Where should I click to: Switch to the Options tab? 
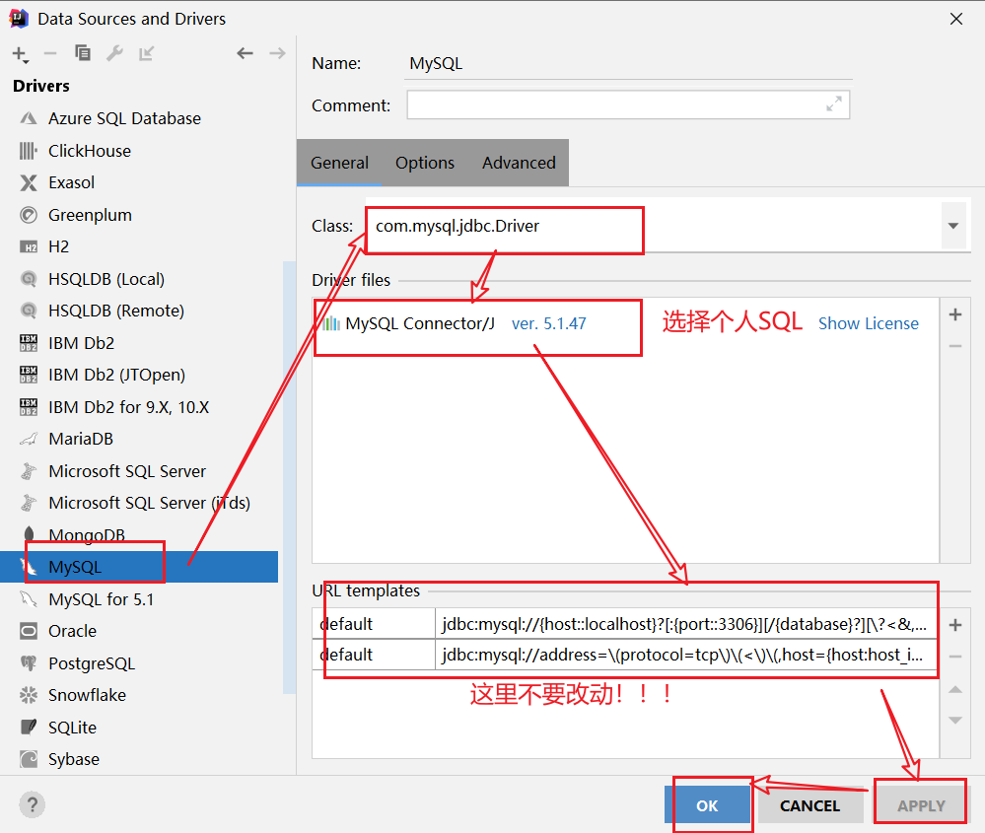click(425, 163)
